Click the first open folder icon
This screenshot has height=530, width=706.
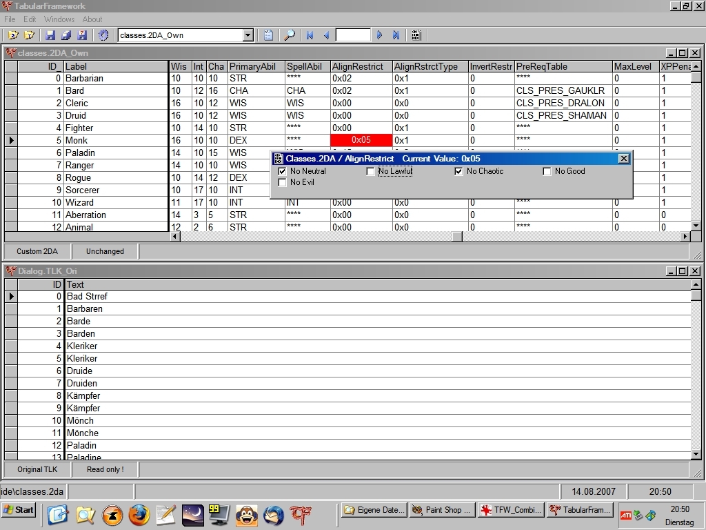point(12,35)
